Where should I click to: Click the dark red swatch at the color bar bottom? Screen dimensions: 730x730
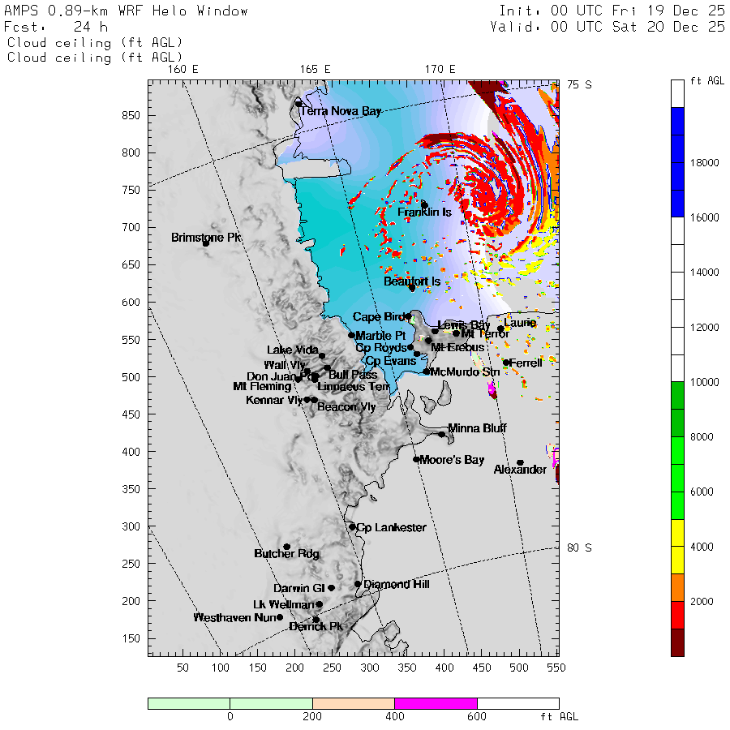pyautogui.click(x=677, y=642)
